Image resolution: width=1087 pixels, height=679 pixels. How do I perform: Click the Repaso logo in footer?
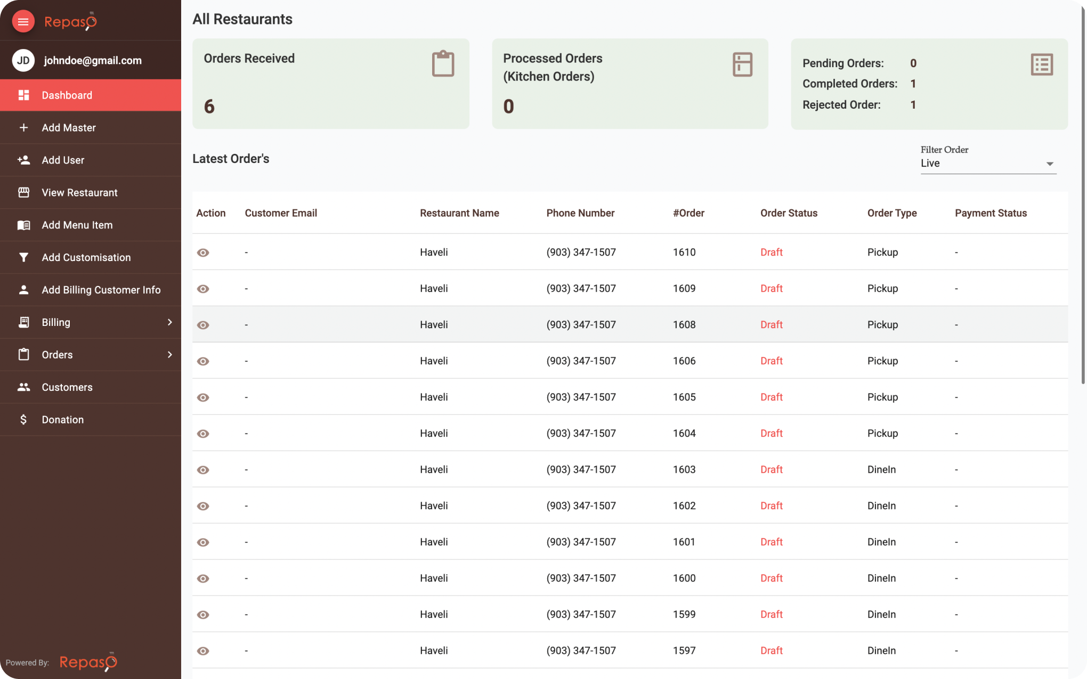coord(88,662)
